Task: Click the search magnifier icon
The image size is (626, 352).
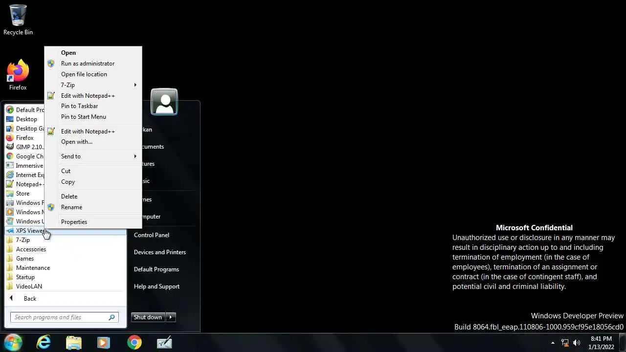Action: pos(112,317)
